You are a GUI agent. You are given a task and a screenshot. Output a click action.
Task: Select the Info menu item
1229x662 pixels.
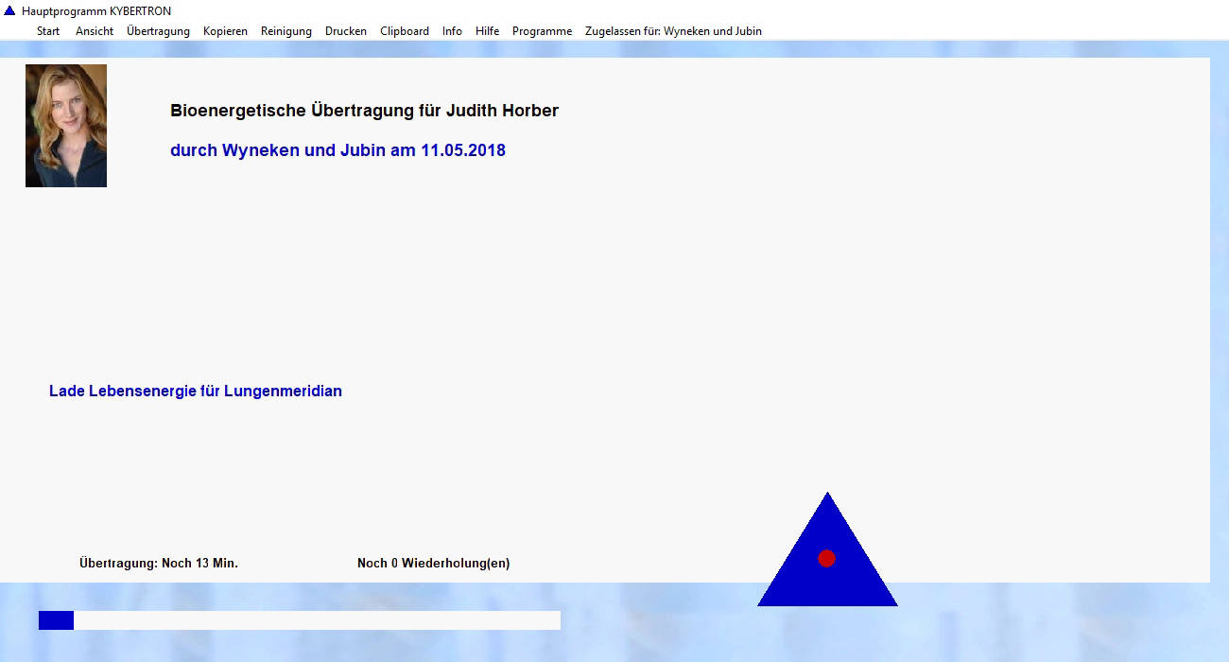(x=452, y=31)
